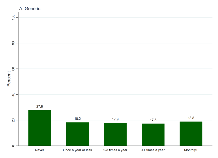
Task: Click the 17.3 value label
Action: (153, 120)
